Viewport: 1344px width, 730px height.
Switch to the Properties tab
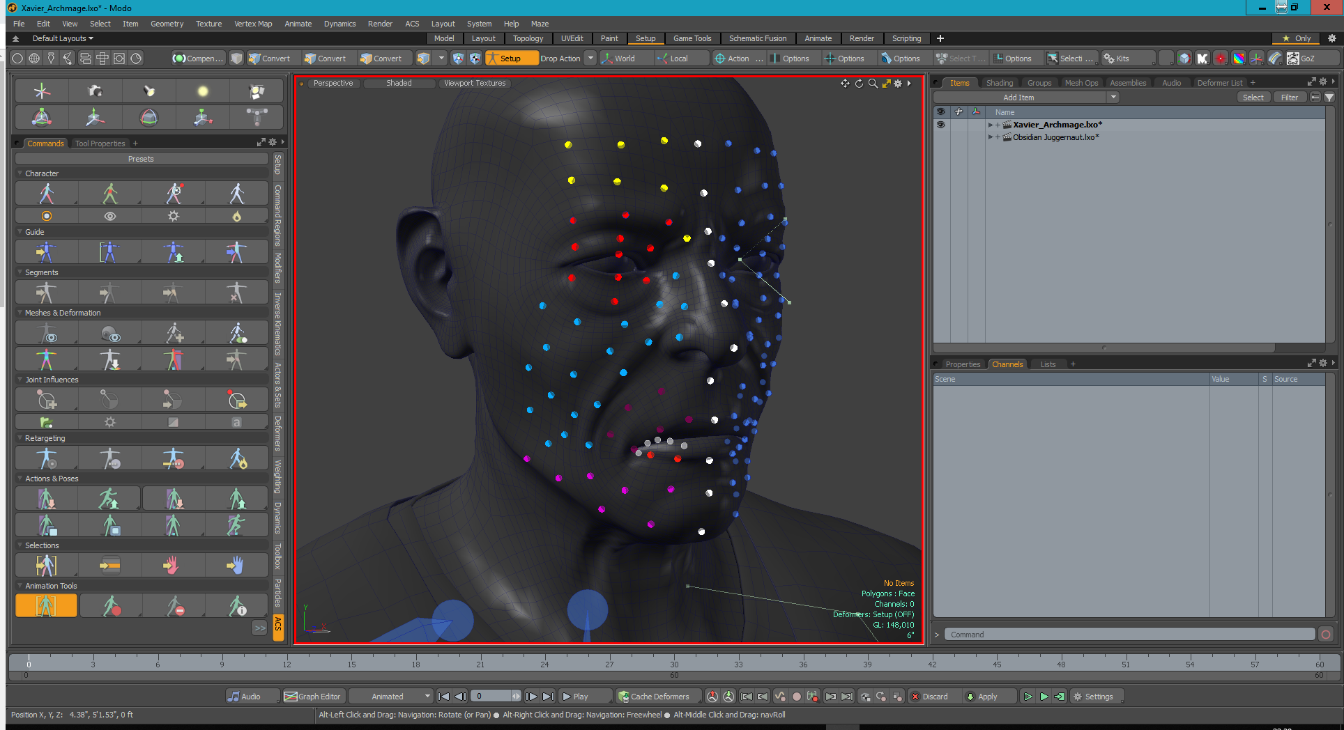[x=963, y=364]
